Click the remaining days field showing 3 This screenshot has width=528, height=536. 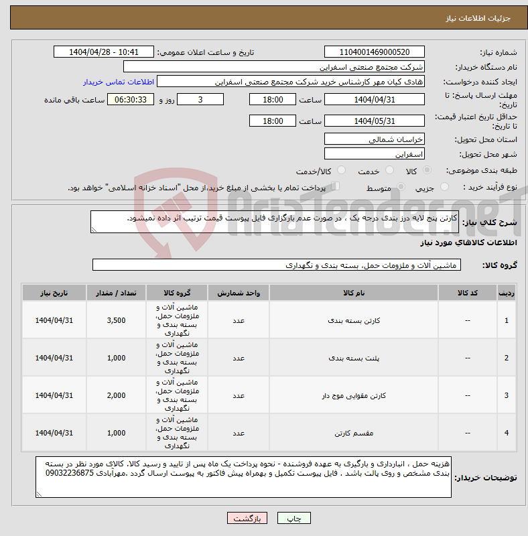pyautogui.click(x=200, y=99)
